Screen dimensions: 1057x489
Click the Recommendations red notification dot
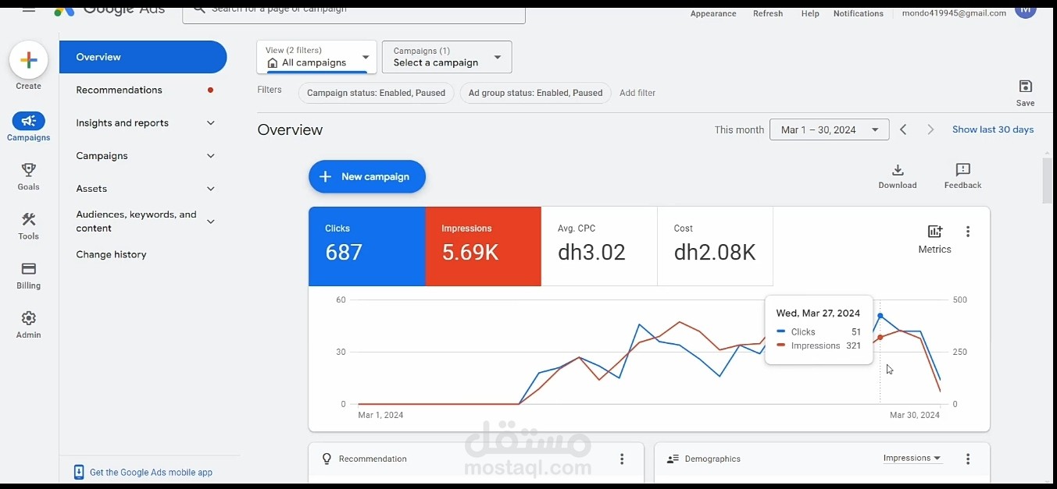click(210, 90)
